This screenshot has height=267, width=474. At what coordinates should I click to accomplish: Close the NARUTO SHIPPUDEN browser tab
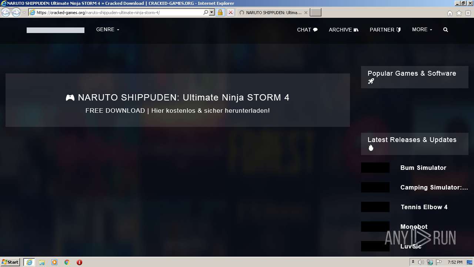click(x=306, y=13)
